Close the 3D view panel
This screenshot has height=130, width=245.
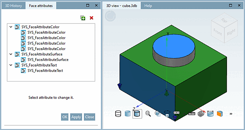[239, 6]
